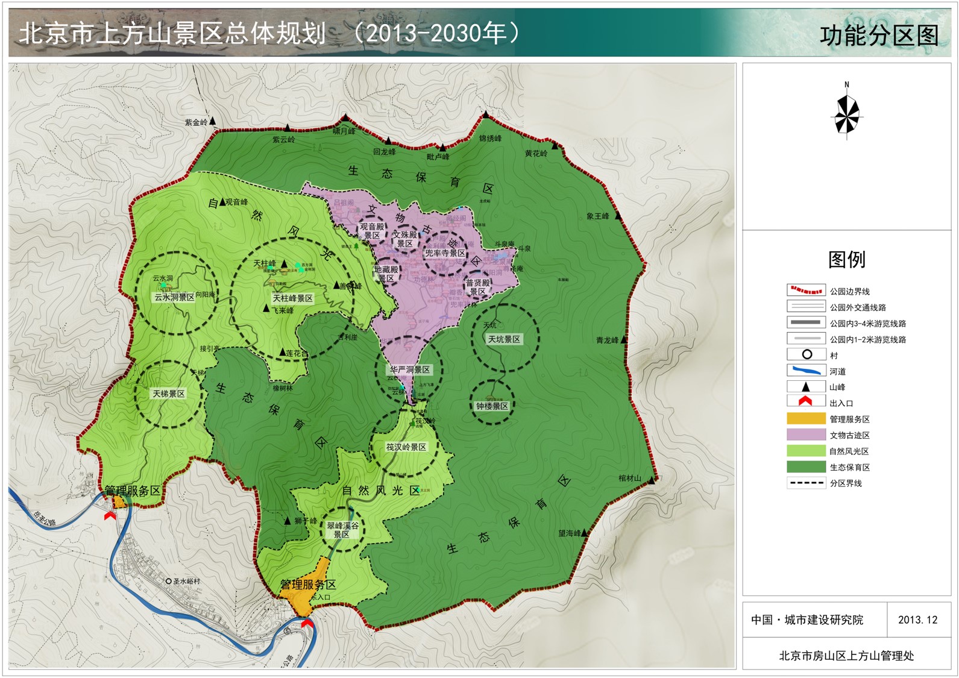Click the blue 河道 symbol in the legend
The width and height of the screenshot is (959, 678).
[806, 371]
